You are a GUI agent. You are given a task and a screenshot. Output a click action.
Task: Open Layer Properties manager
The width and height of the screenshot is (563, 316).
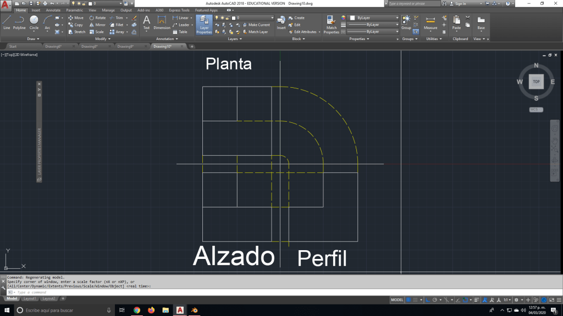204,24
